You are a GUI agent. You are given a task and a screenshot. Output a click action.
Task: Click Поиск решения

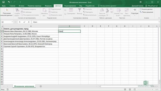(146, 12)
